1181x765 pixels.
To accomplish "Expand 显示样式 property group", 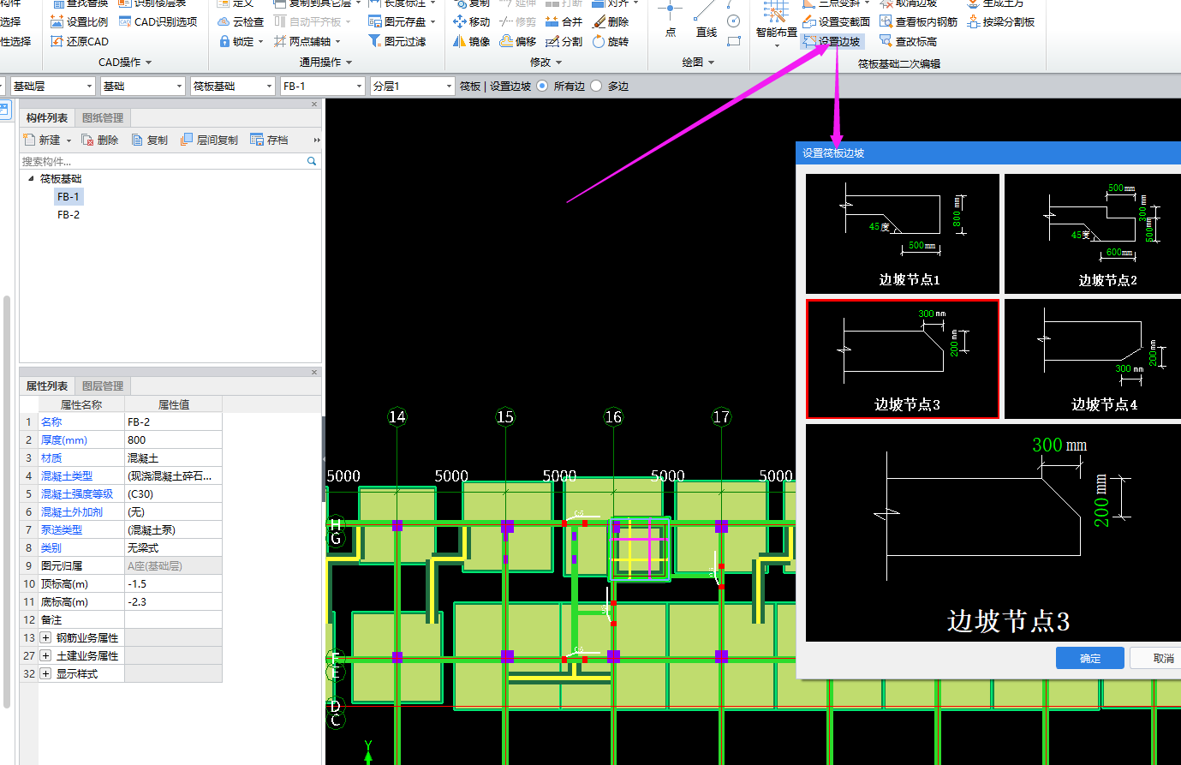I will [x=45, y=674].
